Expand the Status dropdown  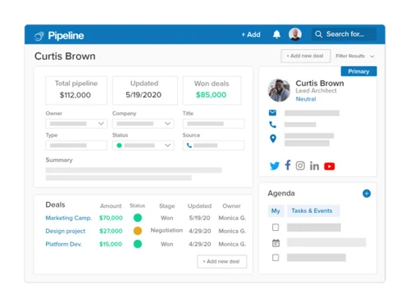143,146
